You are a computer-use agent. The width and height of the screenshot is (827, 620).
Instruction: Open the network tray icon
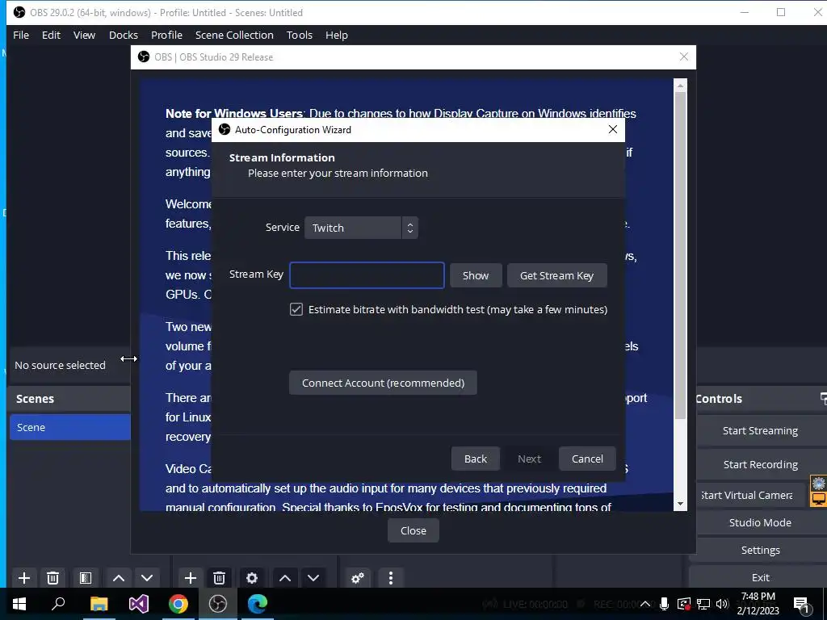coord(703,604)
